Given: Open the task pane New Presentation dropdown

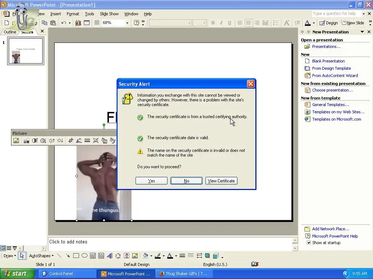Looking at the screenshot, I should coord(362,32).
